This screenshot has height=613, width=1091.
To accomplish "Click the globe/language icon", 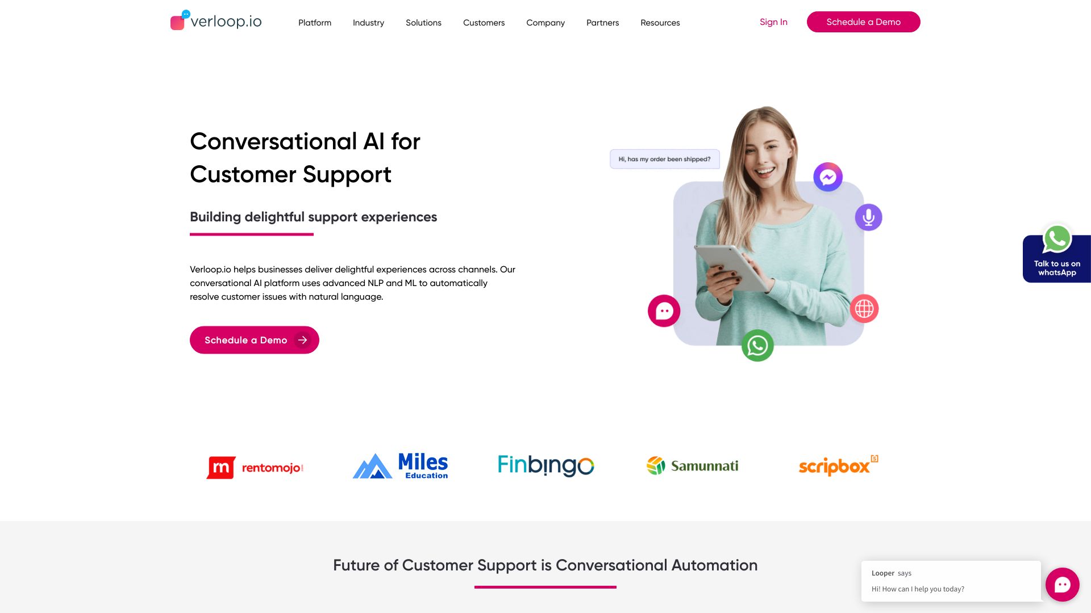I will 865,308.
